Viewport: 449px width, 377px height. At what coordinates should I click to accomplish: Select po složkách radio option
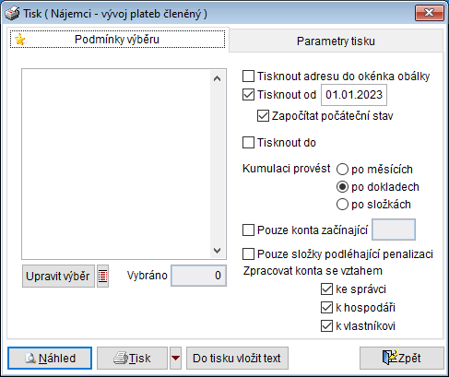[x=342, y=205]
